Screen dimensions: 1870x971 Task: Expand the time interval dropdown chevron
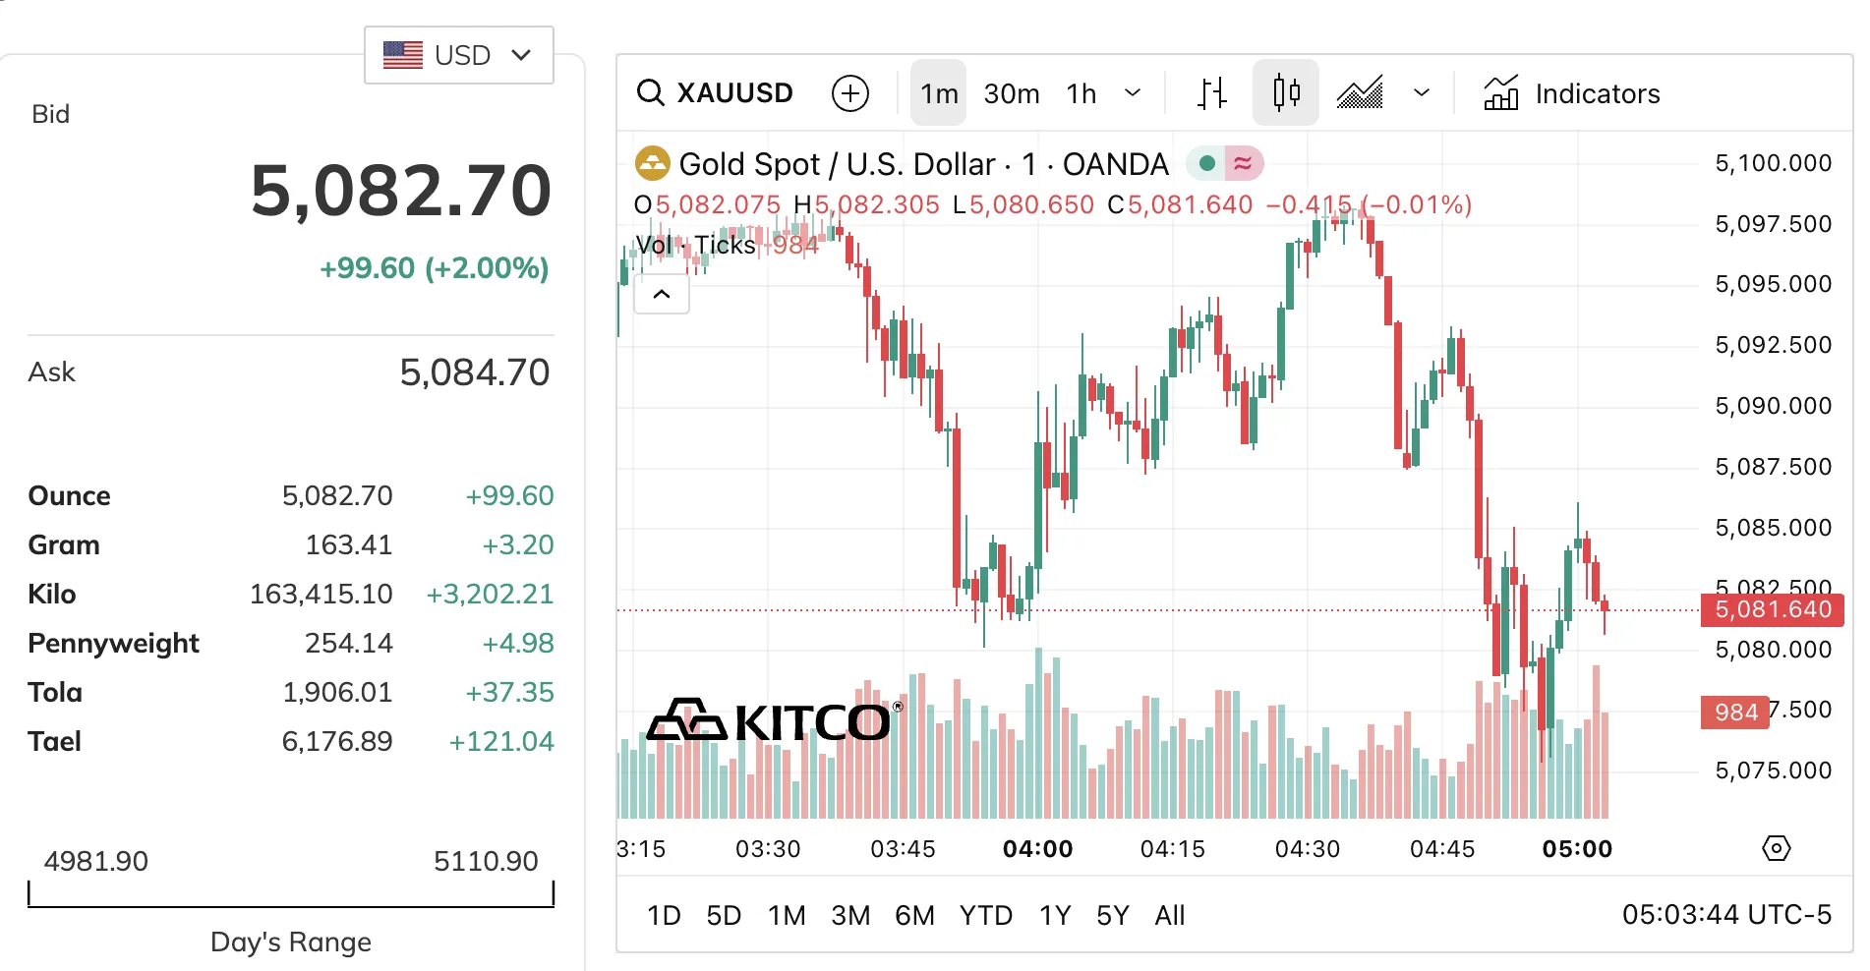[x=1133, y=93]
